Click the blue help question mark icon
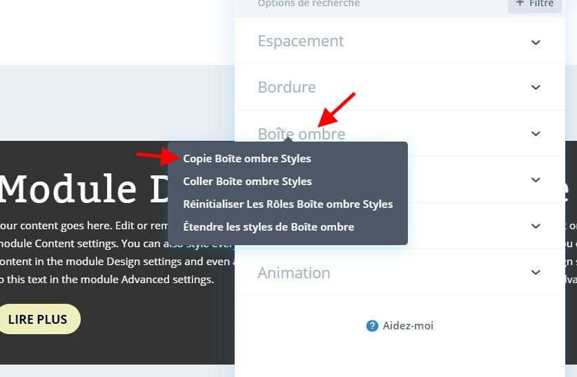This screenshot has width=577, height=377. [x=372, y=326]
